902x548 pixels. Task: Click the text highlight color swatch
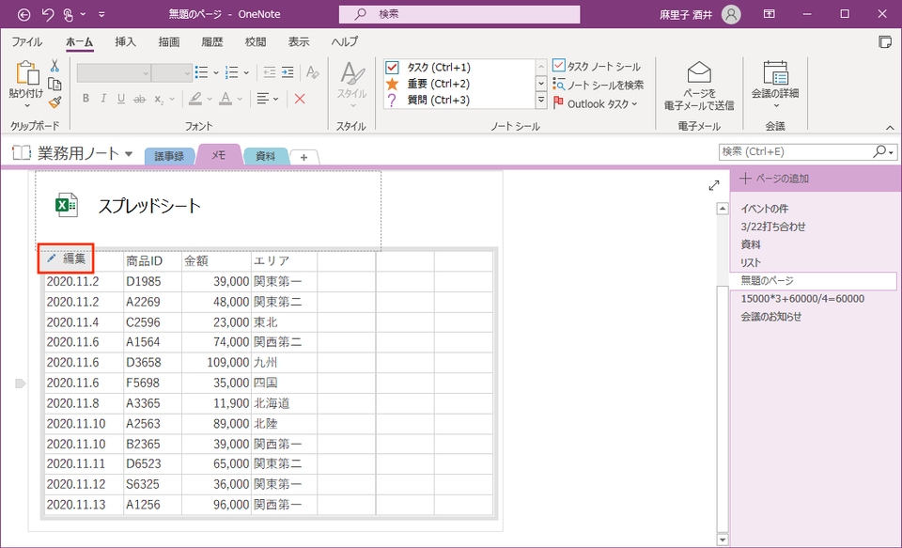(195, 99)
